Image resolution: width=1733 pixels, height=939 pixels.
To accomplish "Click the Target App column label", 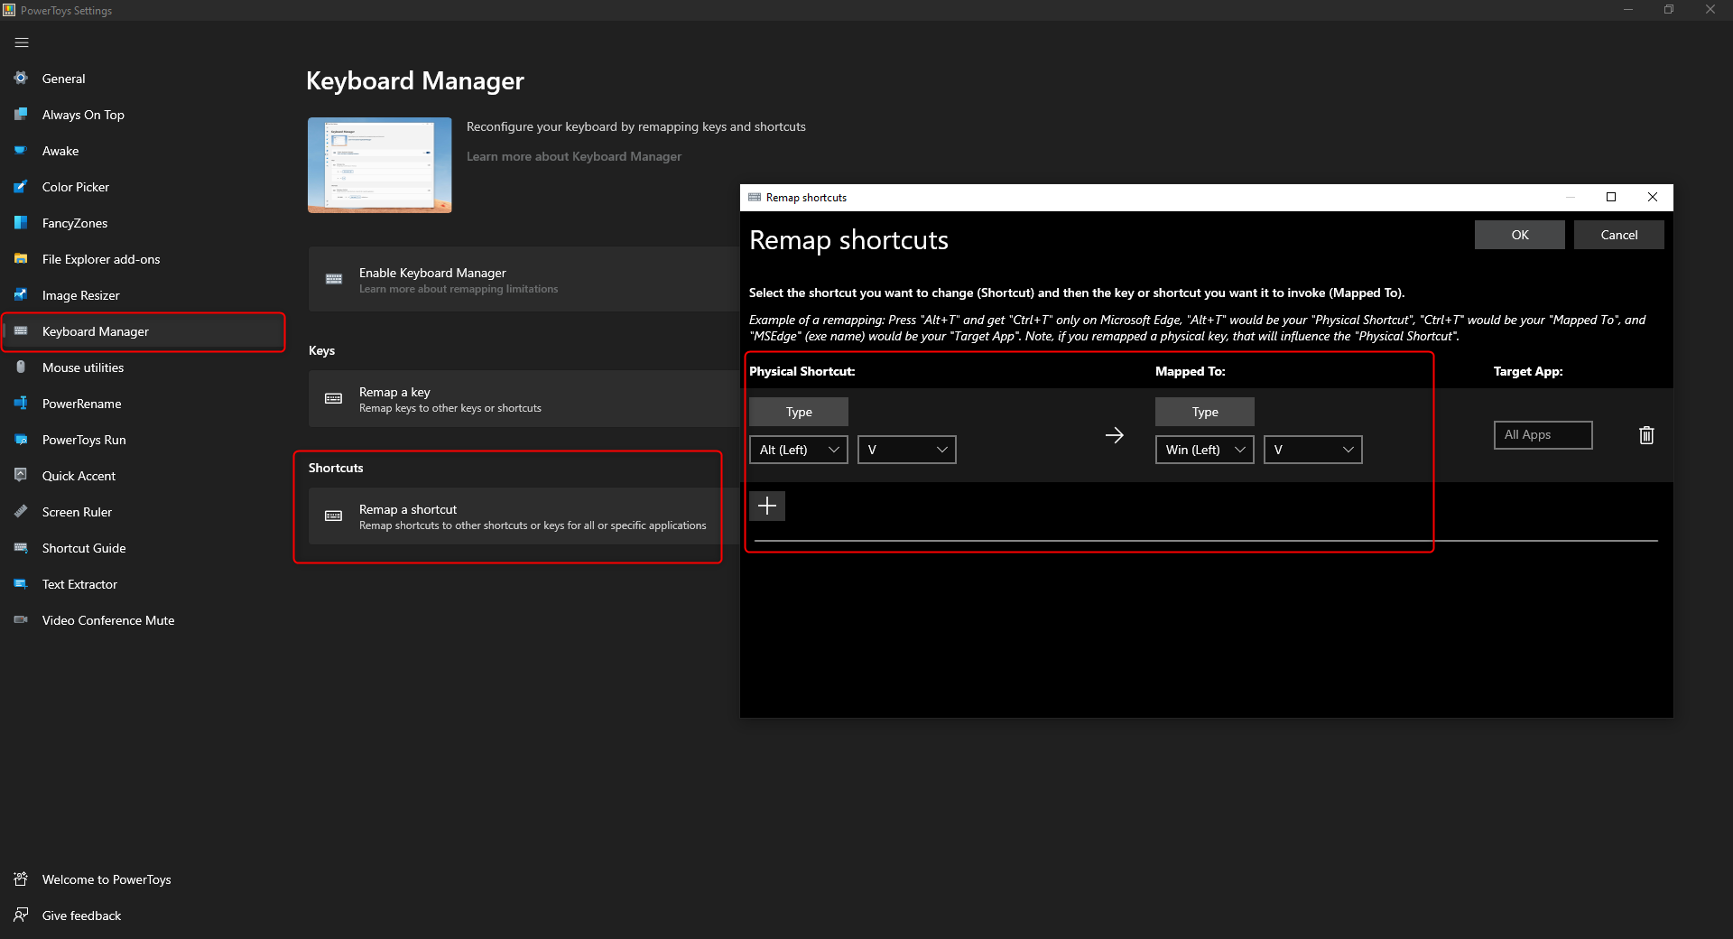I will coord(1528,371).
